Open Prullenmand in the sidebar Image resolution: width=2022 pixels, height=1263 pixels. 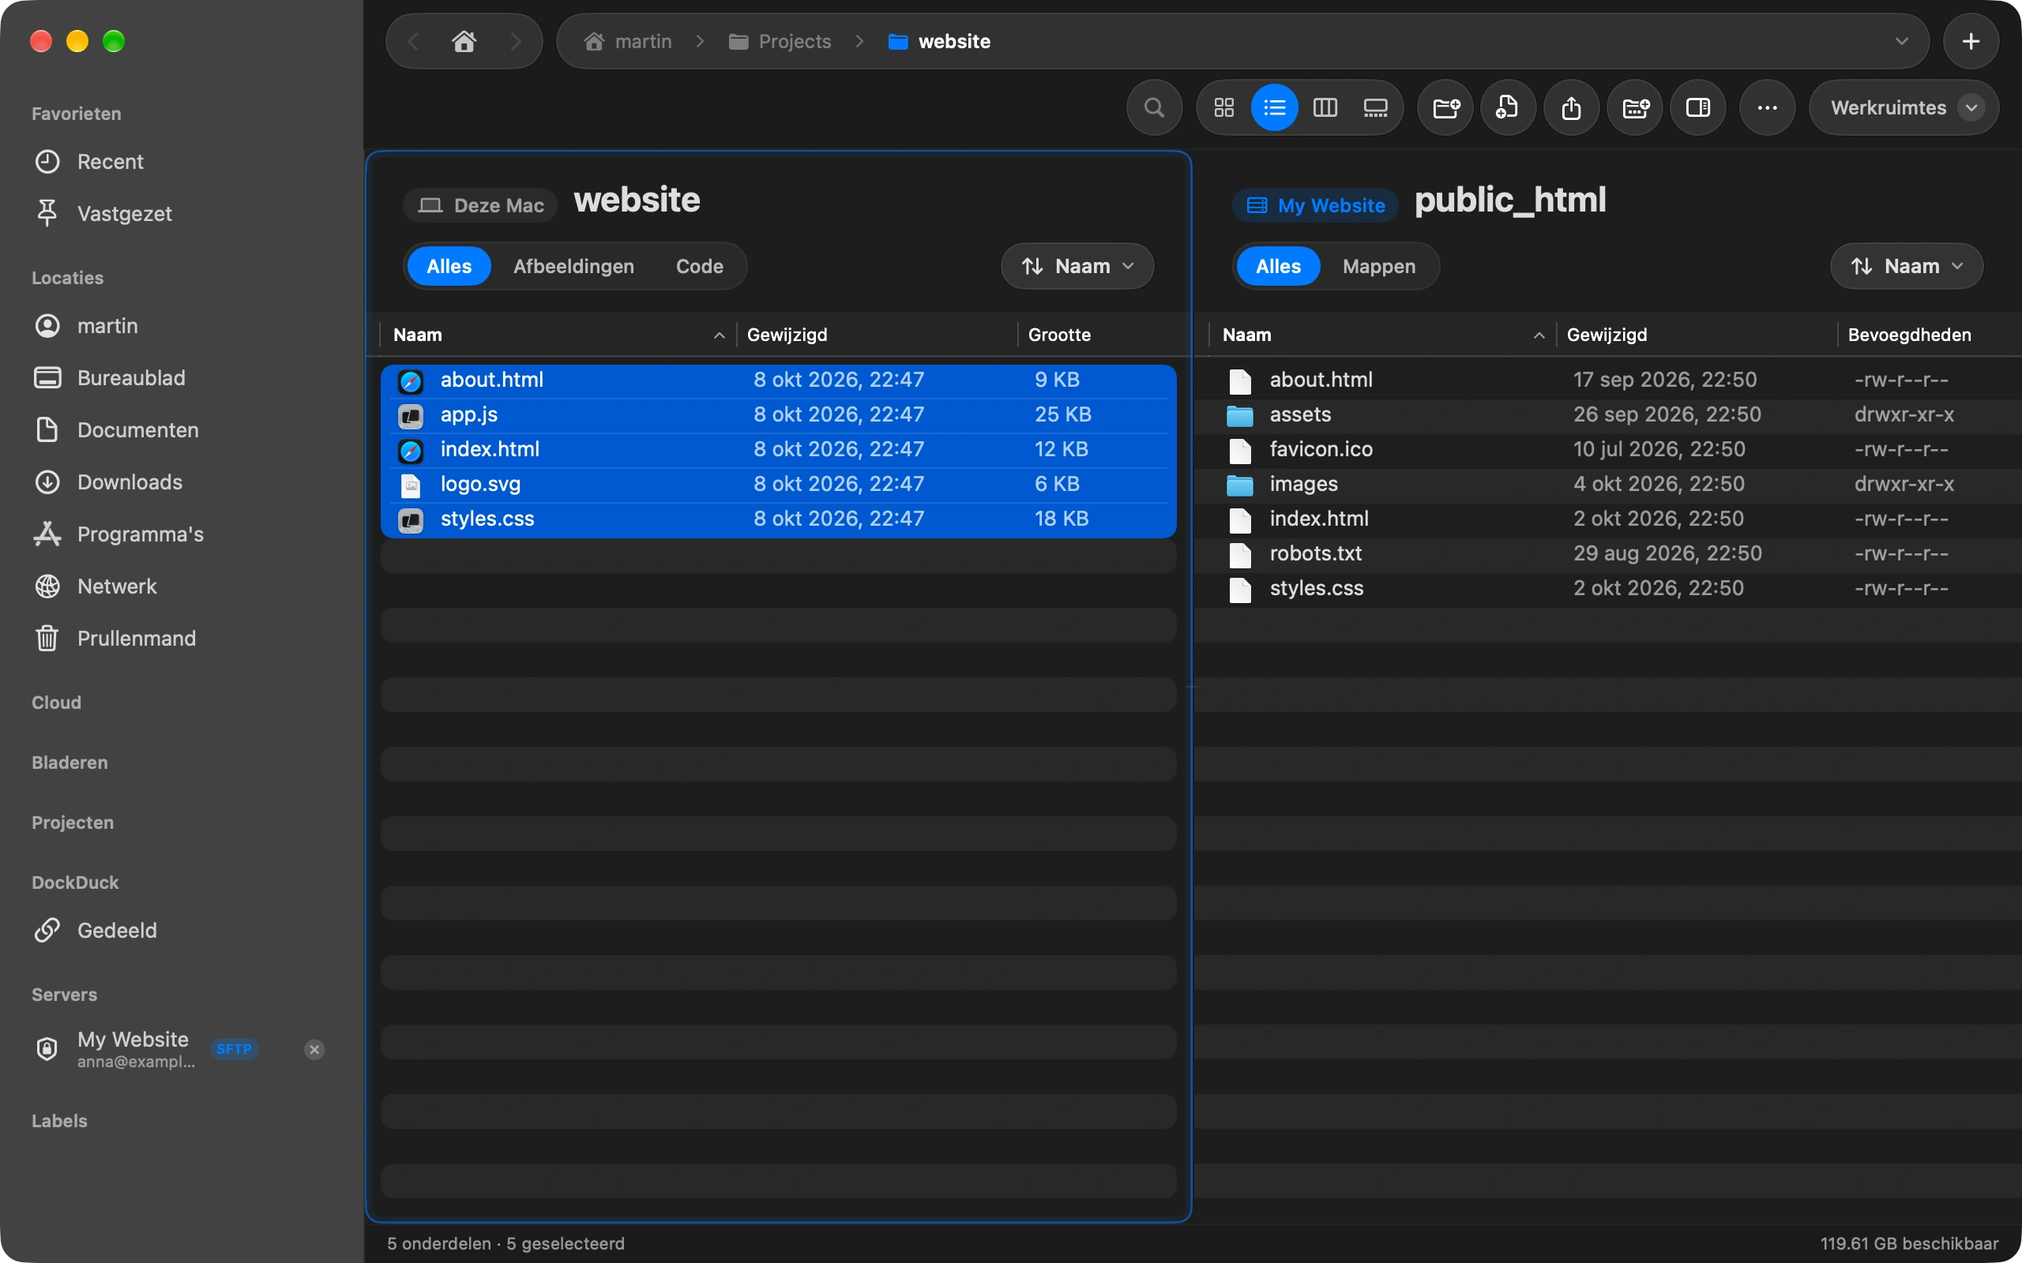182,638
